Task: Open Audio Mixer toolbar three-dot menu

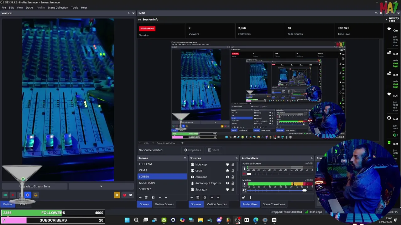Action: pos(250,197)
